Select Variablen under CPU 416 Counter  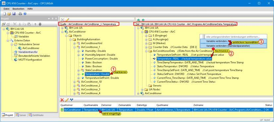click(24, 37)
